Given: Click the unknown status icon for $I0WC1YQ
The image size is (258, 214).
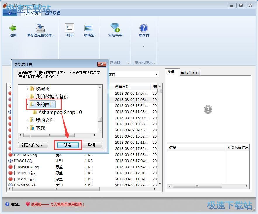Looking at the screenshot, I should [x=10, y=161].
